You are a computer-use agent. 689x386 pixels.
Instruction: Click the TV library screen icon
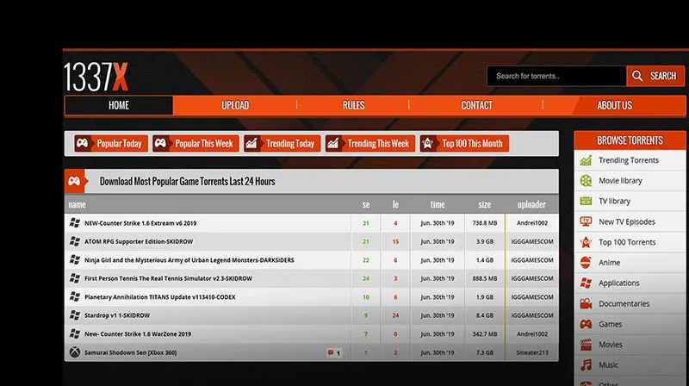(x=586, y=201)
